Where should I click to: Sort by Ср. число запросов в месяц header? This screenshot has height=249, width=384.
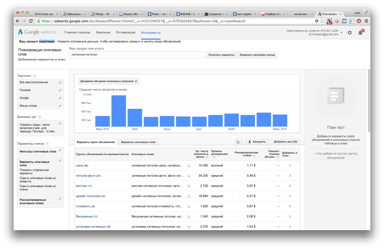[201, 154]
